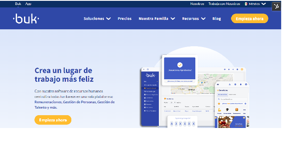Click the Mexico flag icon

[246, 4]
